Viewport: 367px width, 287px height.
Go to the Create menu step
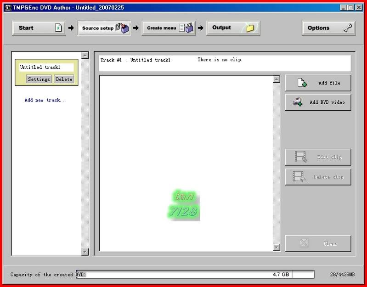tap(169, 28)
